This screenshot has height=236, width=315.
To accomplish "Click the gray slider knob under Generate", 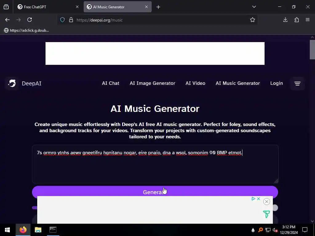I will pos(275,208).
